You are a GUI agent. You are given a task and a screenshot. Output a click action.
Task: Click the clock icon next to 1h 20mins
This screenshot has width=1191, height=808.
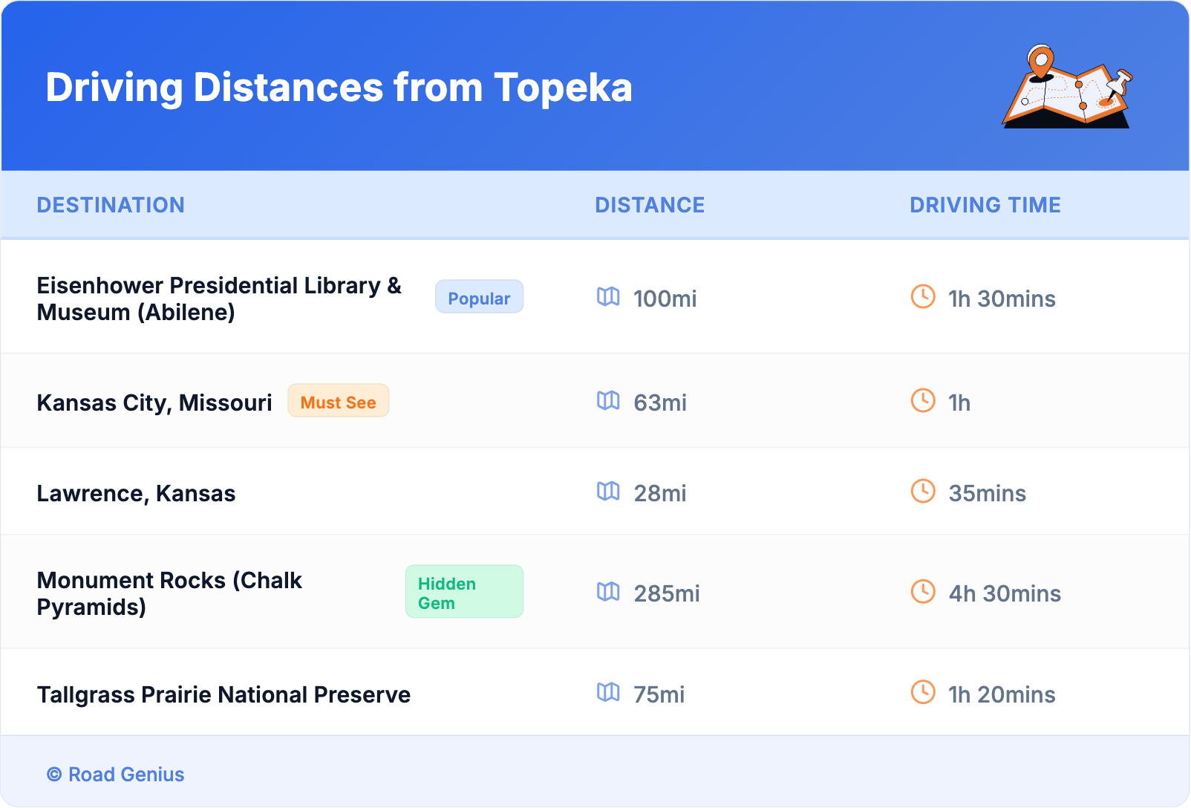(x=923, y=693)
